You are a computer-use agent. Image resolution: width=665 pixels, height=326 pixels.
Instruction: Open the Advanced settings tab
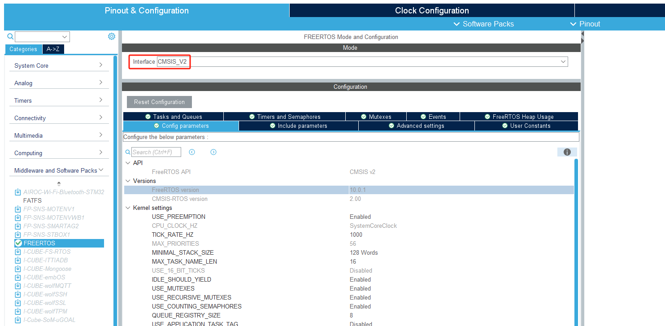pyautogui.click(x=417, y=126)
